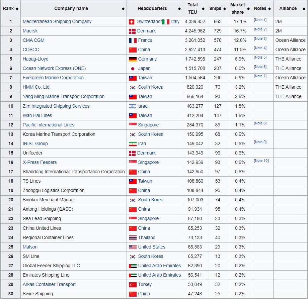Follow the Note 8 reference link
This screenshot has width=308, height=299.
point(260,123)
